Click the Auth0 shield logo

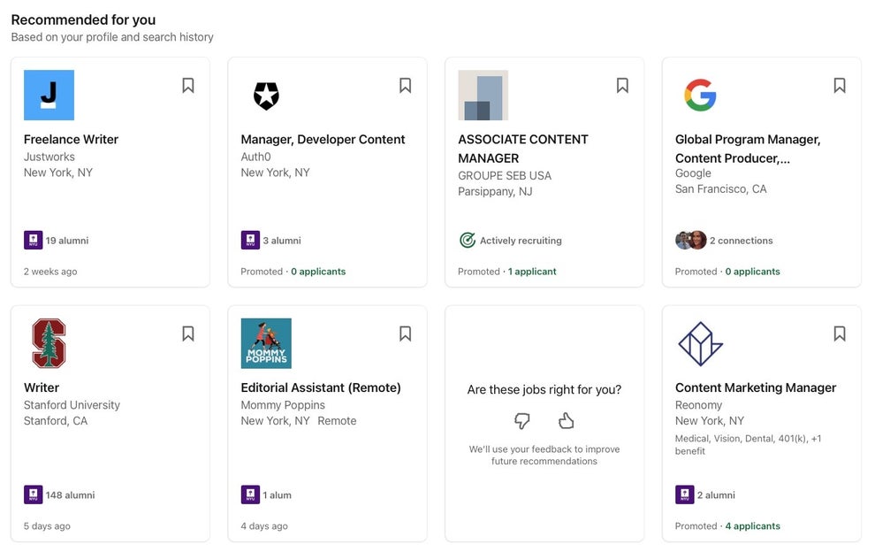[x=266, y=96]
